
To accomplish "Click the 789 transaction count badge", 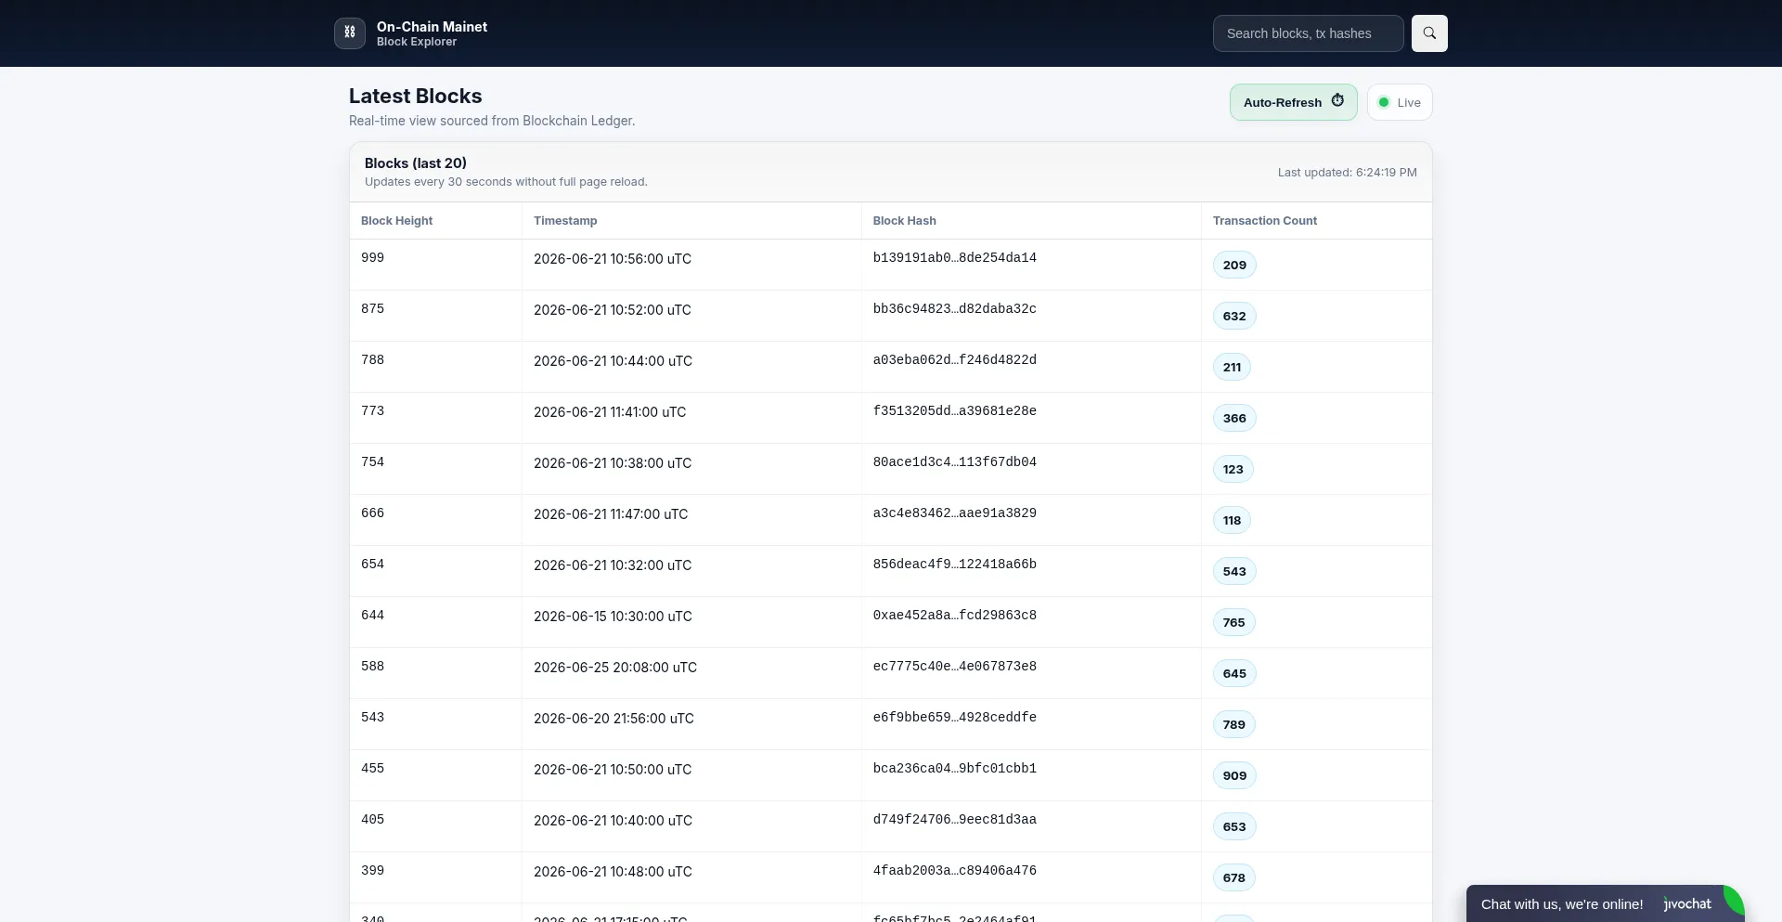I will 1233,724.
